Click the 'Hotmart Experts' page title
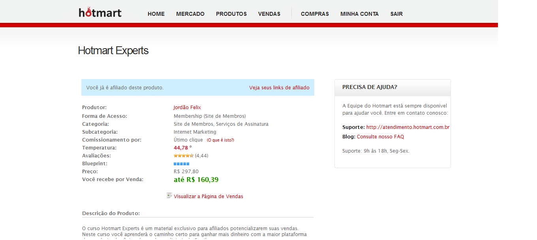This screenshot has width=537, height=240. [113, 51]
